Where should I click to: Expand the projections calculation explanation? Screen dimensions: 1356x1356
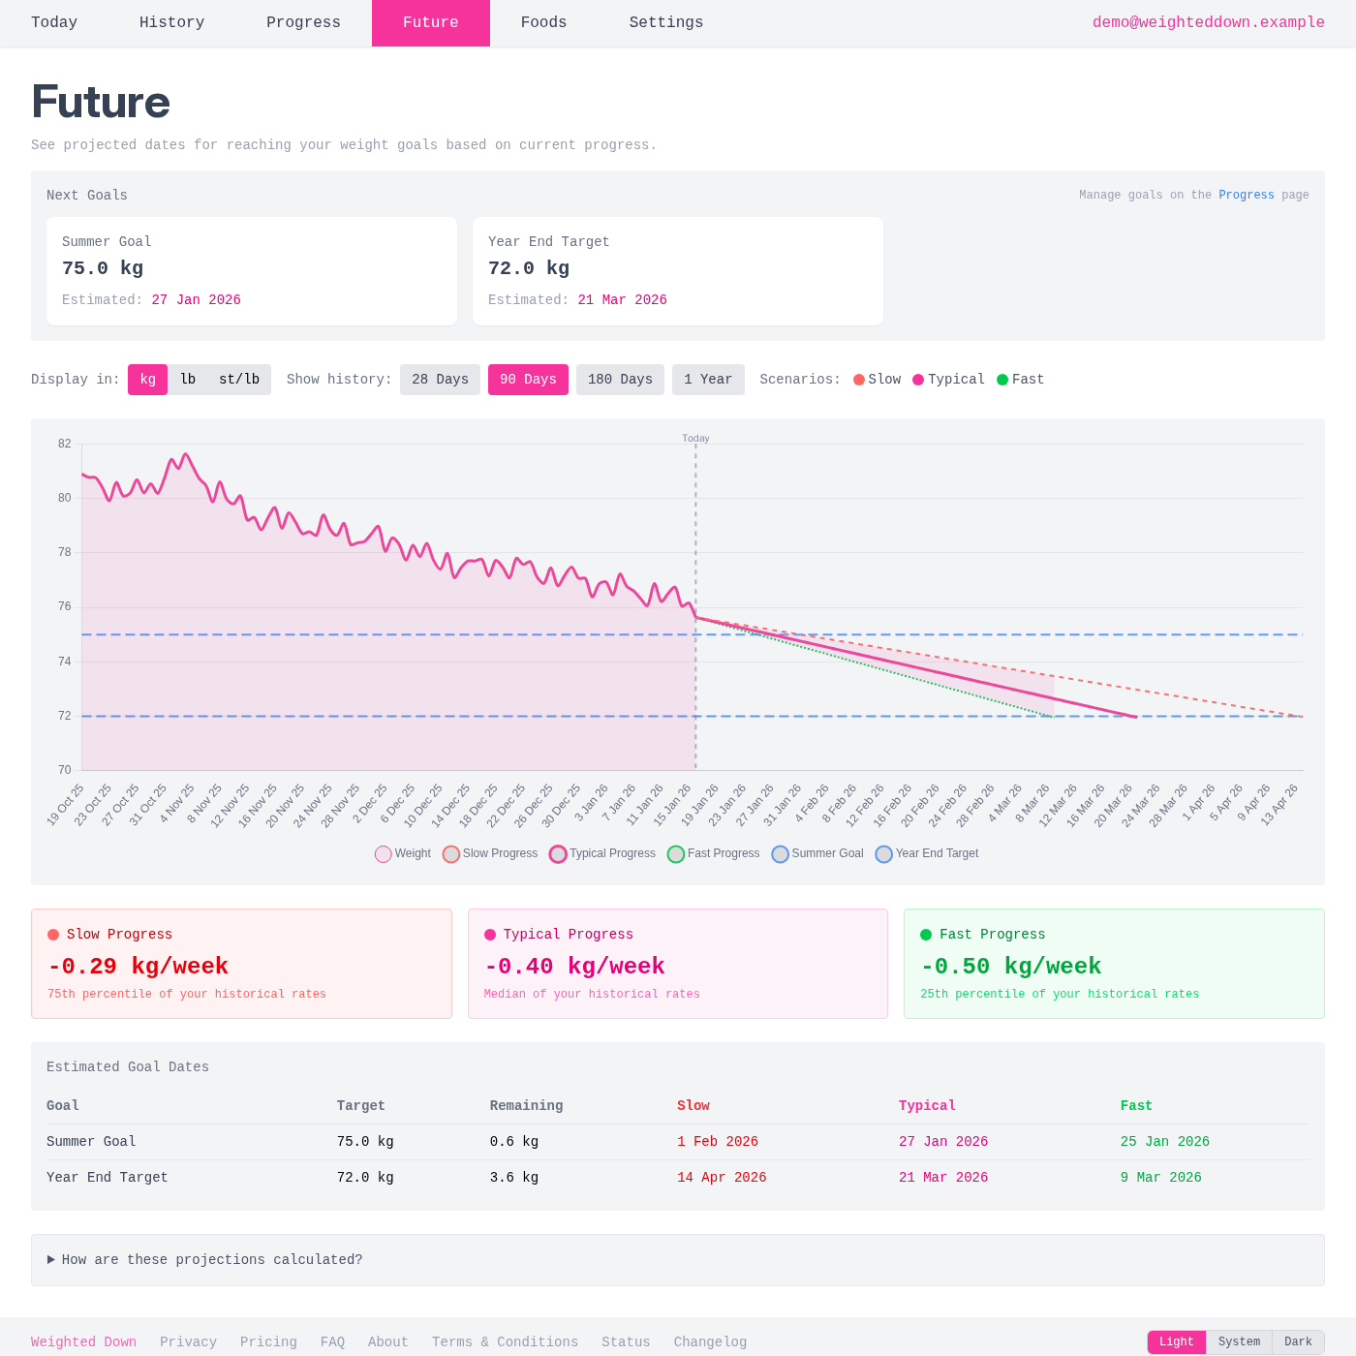211,1259
